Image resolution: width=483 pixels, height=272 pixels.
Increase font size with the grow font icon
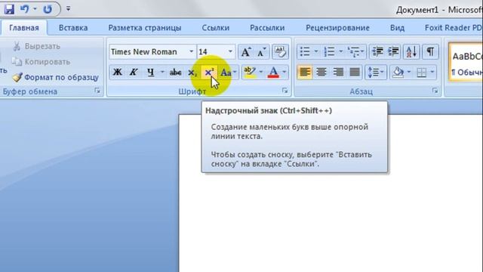click(x=246, y=52)
